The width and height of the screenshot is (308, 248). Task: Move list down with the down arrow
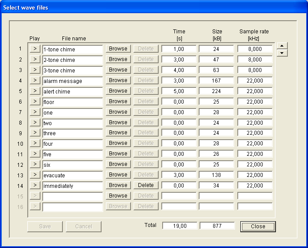pos(282,53)
